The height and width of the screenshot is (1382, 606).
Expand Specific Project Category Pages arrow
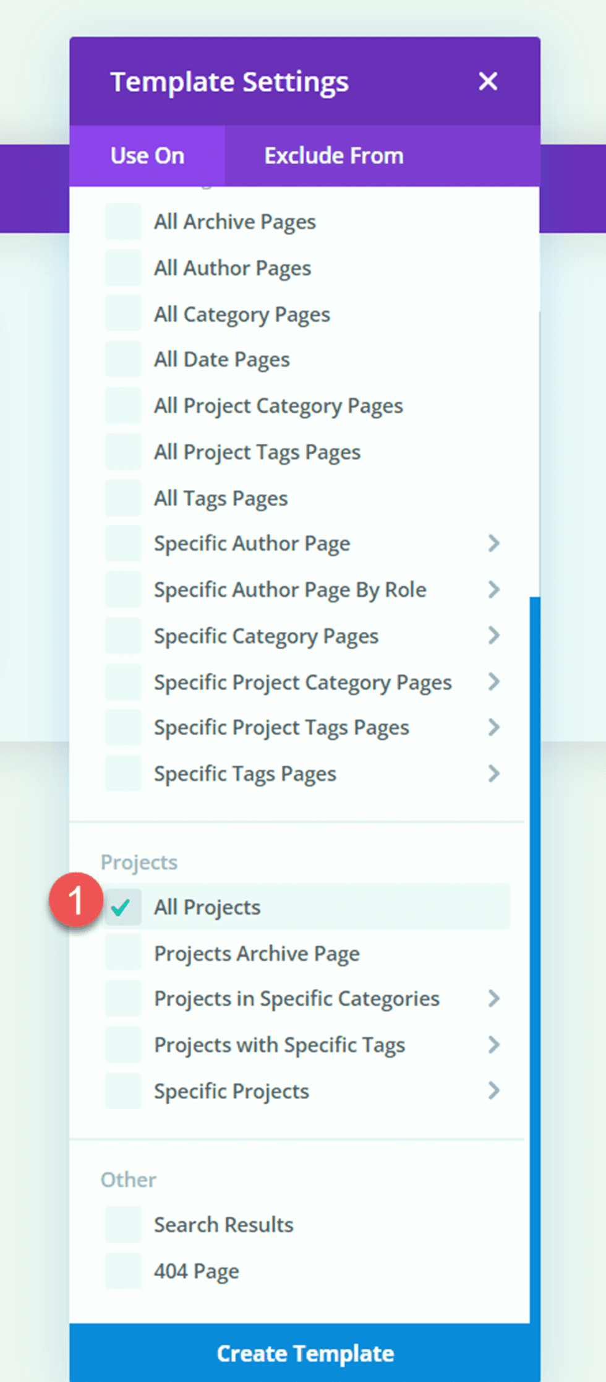coord(493,681)
